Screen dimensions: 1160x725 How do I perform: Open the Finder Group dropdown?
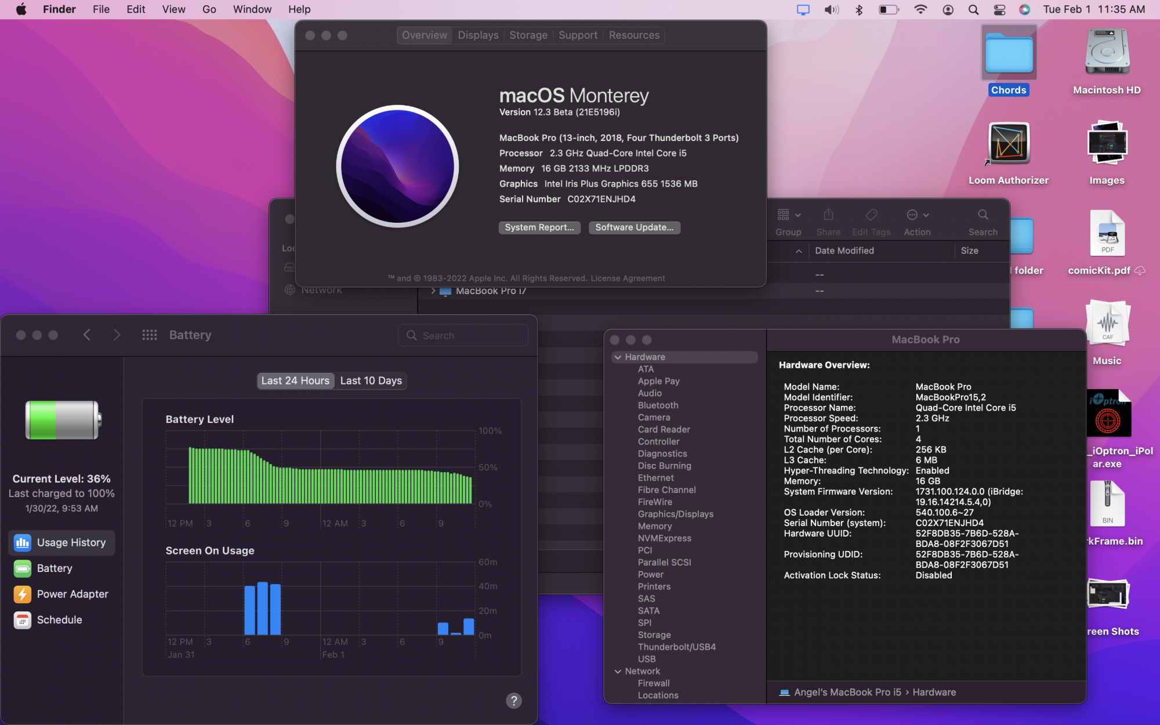(x=789, y=215)
